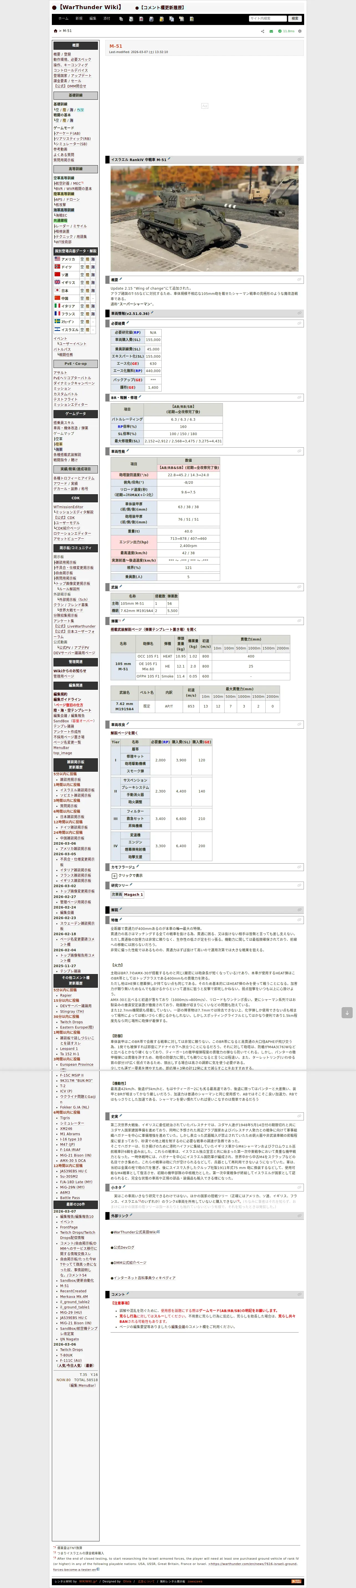Select the 155,000 vehicle purchase cost cell
This screenshot has height=1588, width=356.
click(153, 340)
